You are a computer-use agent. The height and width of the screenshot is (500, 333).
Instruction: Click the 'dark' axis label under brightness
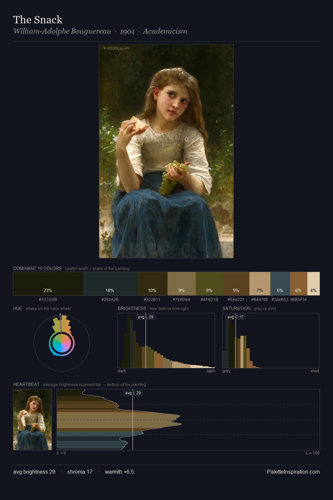point(122,371)
